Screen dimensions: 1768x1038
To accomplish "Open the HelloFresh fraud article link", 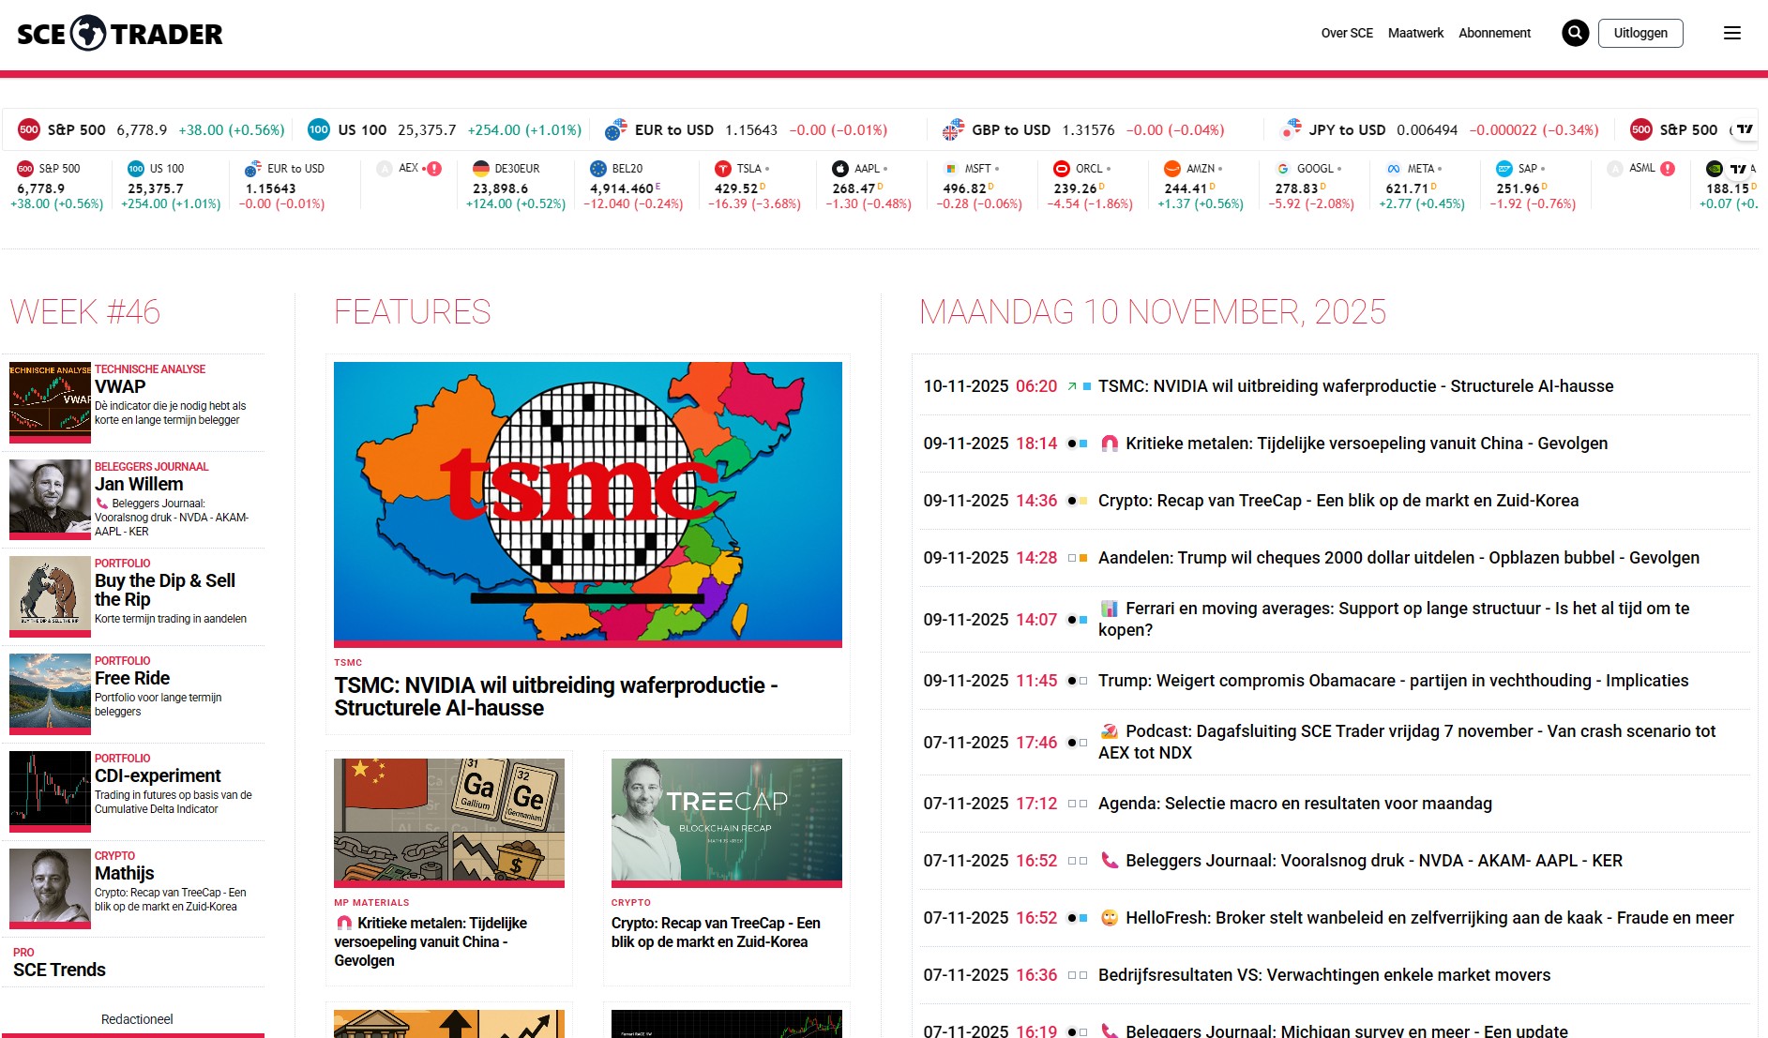I will click(x=1428, y=918).
